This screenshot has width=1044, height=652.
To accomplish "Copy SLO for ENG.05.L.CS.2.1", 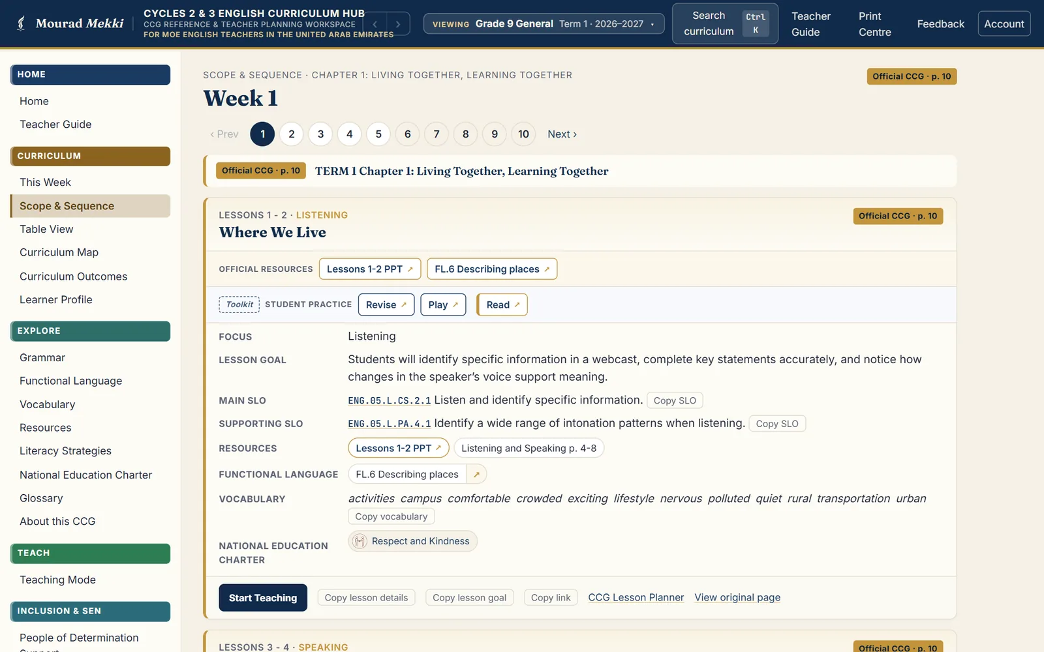I will point(675,401).
